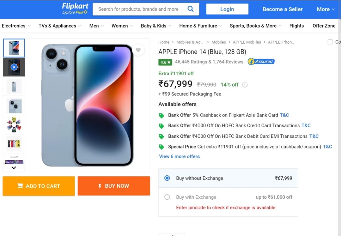Play the product video thumbnail
This screenshot has height=236, width=341.
pos(14,67)
